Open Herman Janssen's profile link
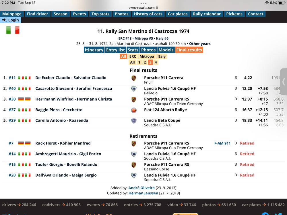The image size is (287, 215). pyautogui.click(x=143, y=193)
